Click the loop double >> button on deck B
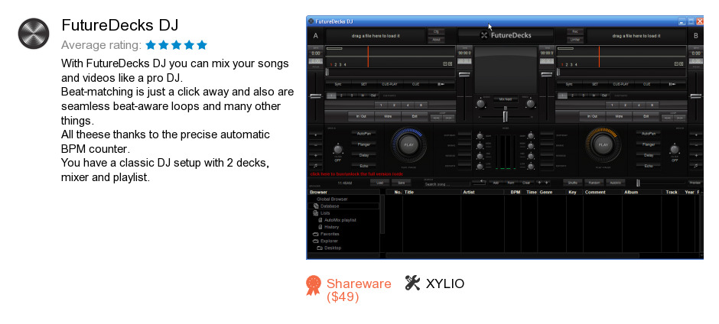Viewport: 719px width, 324px height. tap(680, 118)
